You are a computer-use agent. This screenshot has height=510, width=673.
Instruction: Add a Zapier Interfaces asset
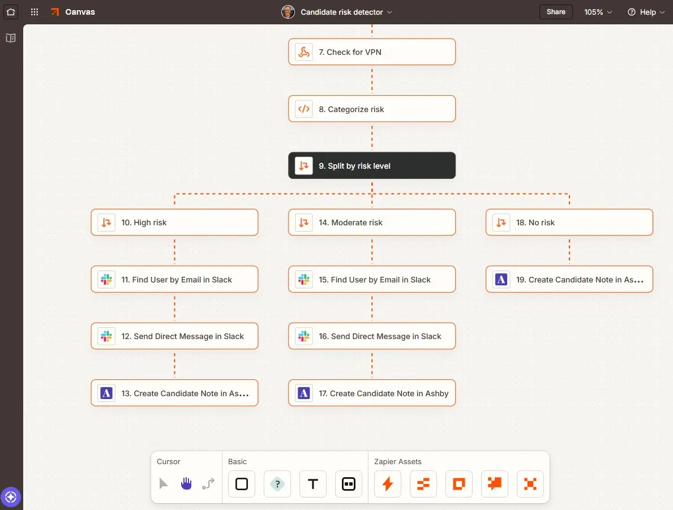pos(458,484)
